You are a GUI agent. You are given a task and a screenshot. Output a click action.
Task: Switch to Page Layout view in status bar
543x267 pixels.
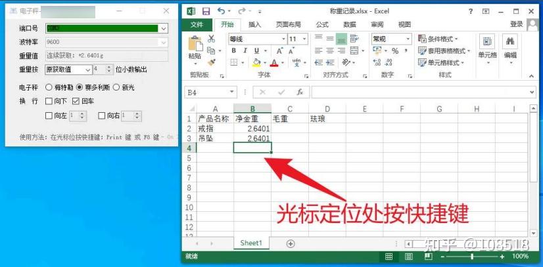(409, 257)
